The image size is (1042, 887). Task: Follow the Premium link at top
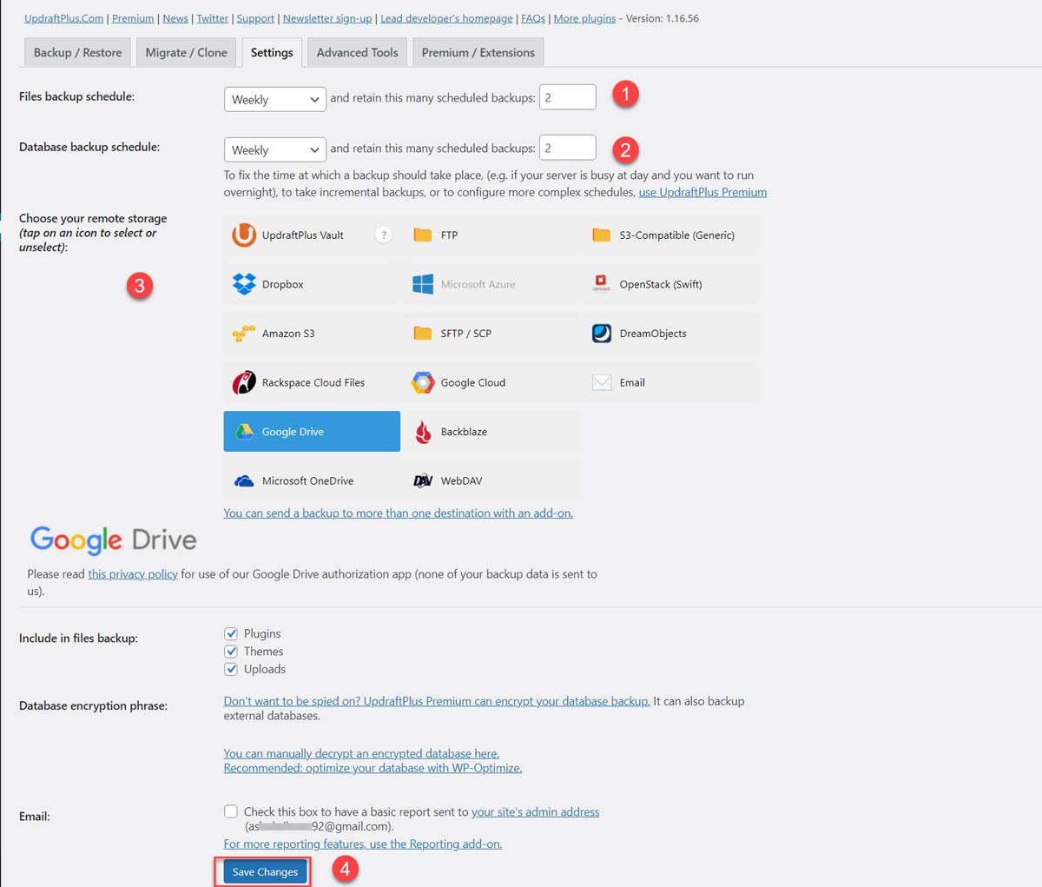[133, 18]
